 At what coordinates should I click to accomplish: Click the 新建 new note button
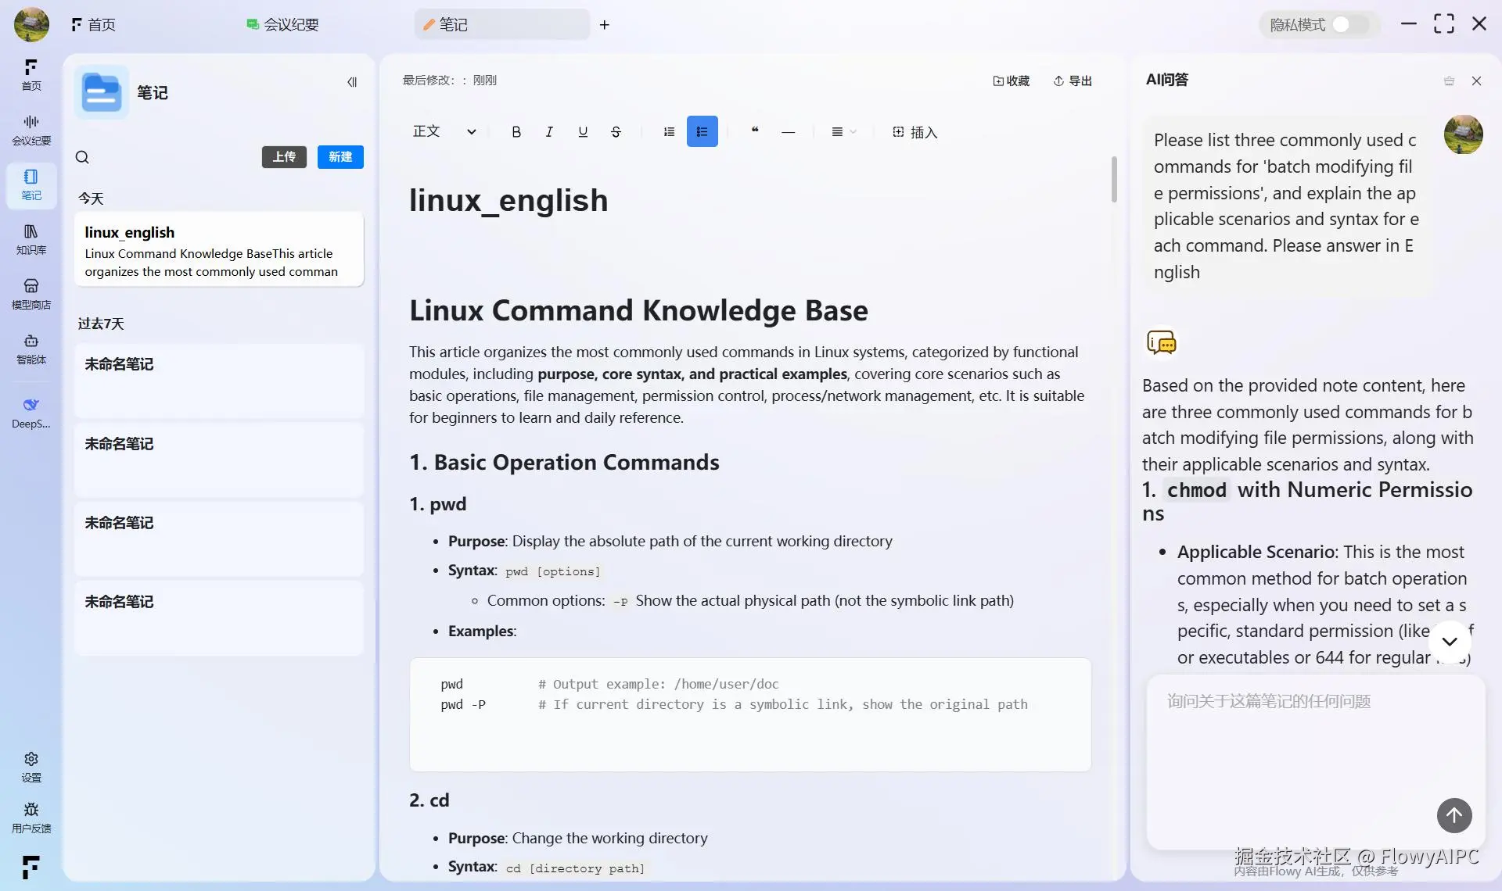pos(340,157)
